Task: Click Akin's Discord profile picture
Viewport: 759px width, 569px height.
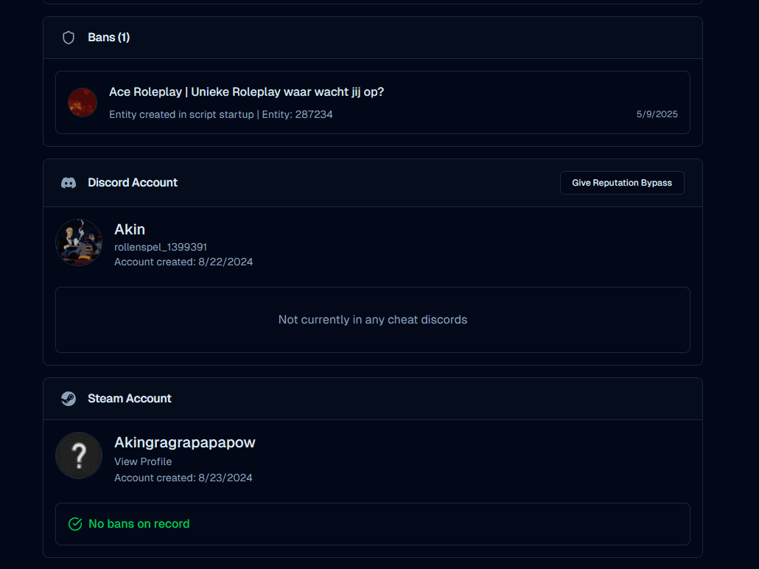Action: coord(79,242)
